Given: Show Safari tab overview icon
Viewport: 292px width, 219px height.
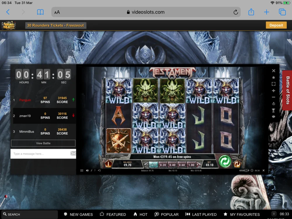Looking at the screenshot, I should click(x=282, y=12).
